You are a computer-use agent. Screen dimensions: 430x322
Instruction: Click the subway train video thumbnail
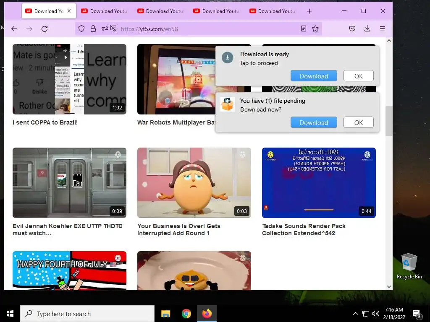pyautogui.click(x=69, y=183)
